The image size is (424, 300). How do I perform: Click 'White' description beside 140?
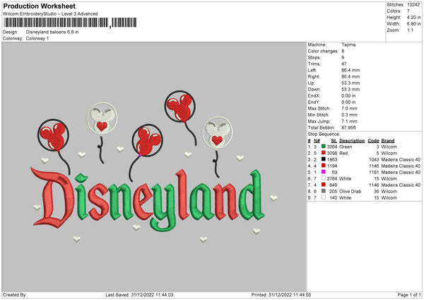[x=346, y=198]
